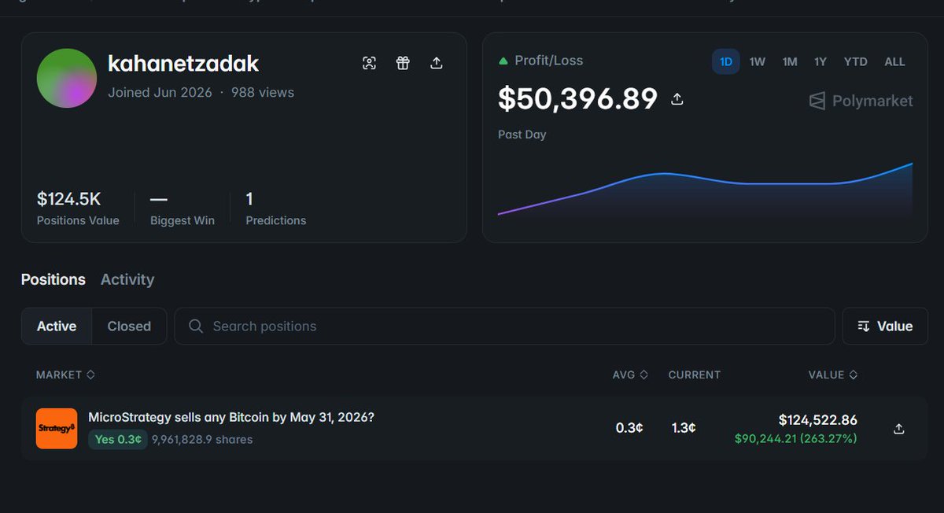
Task: Click the 988 views text
Action: [x=263, y=92]
